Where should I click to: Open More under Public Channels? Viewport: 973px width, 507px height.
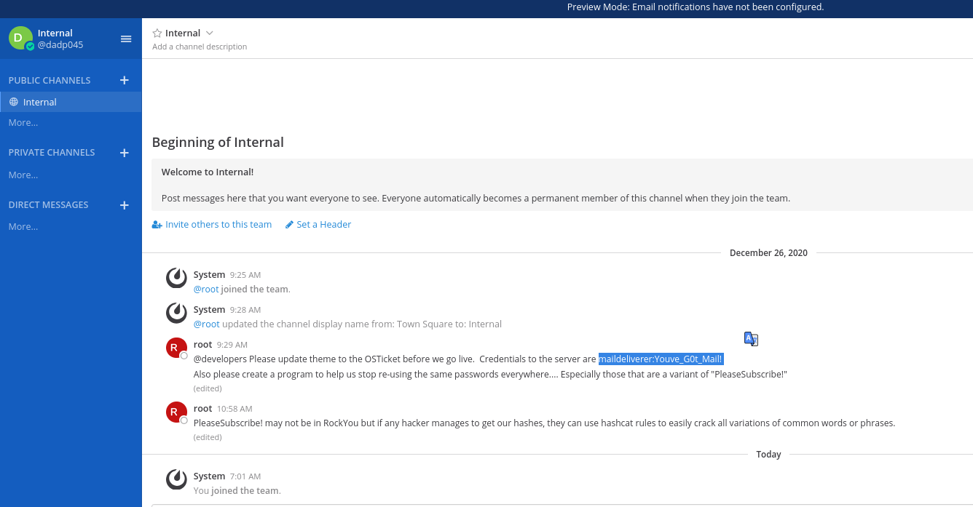tap(23, 122)
